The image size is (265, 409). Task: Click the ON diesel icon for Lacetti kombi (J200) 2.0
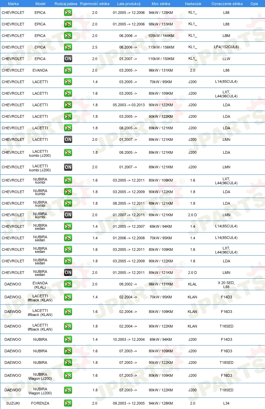(68, 167)
